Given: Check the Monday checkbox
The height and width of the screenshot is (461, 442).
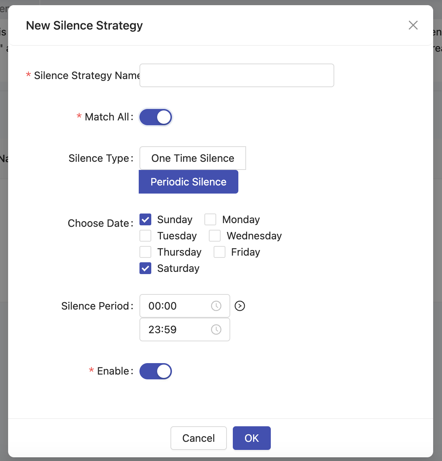Looking at the screenshot, I should (x=210, y=219).
